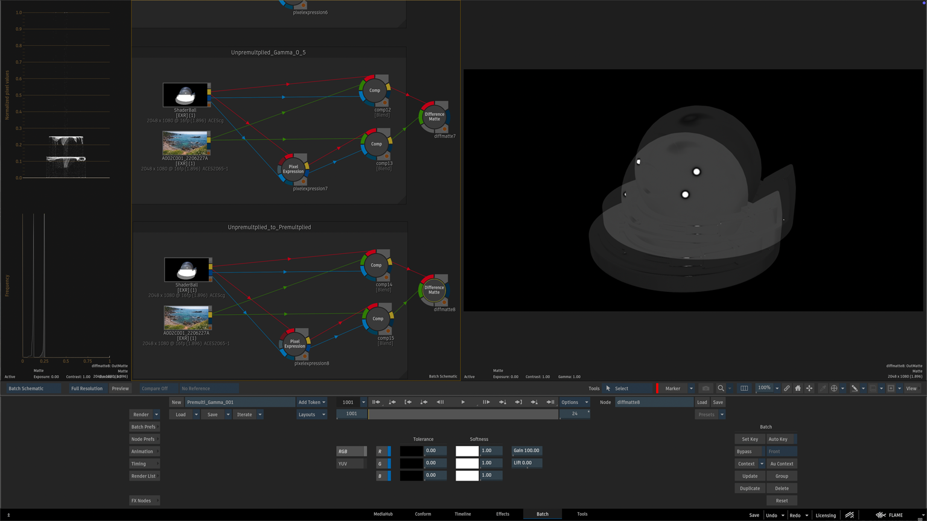Toggle the G channel button
Viewport: 927px width, 521px height.
(x=383, y=464)
